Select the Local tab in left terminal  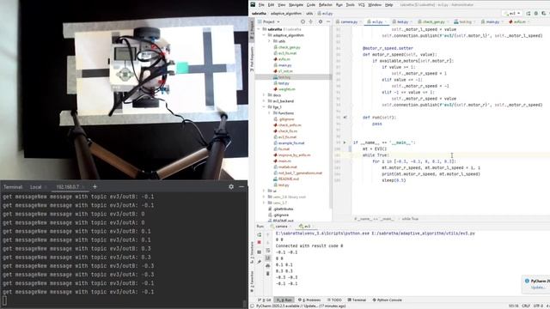(x=36, y=187)
